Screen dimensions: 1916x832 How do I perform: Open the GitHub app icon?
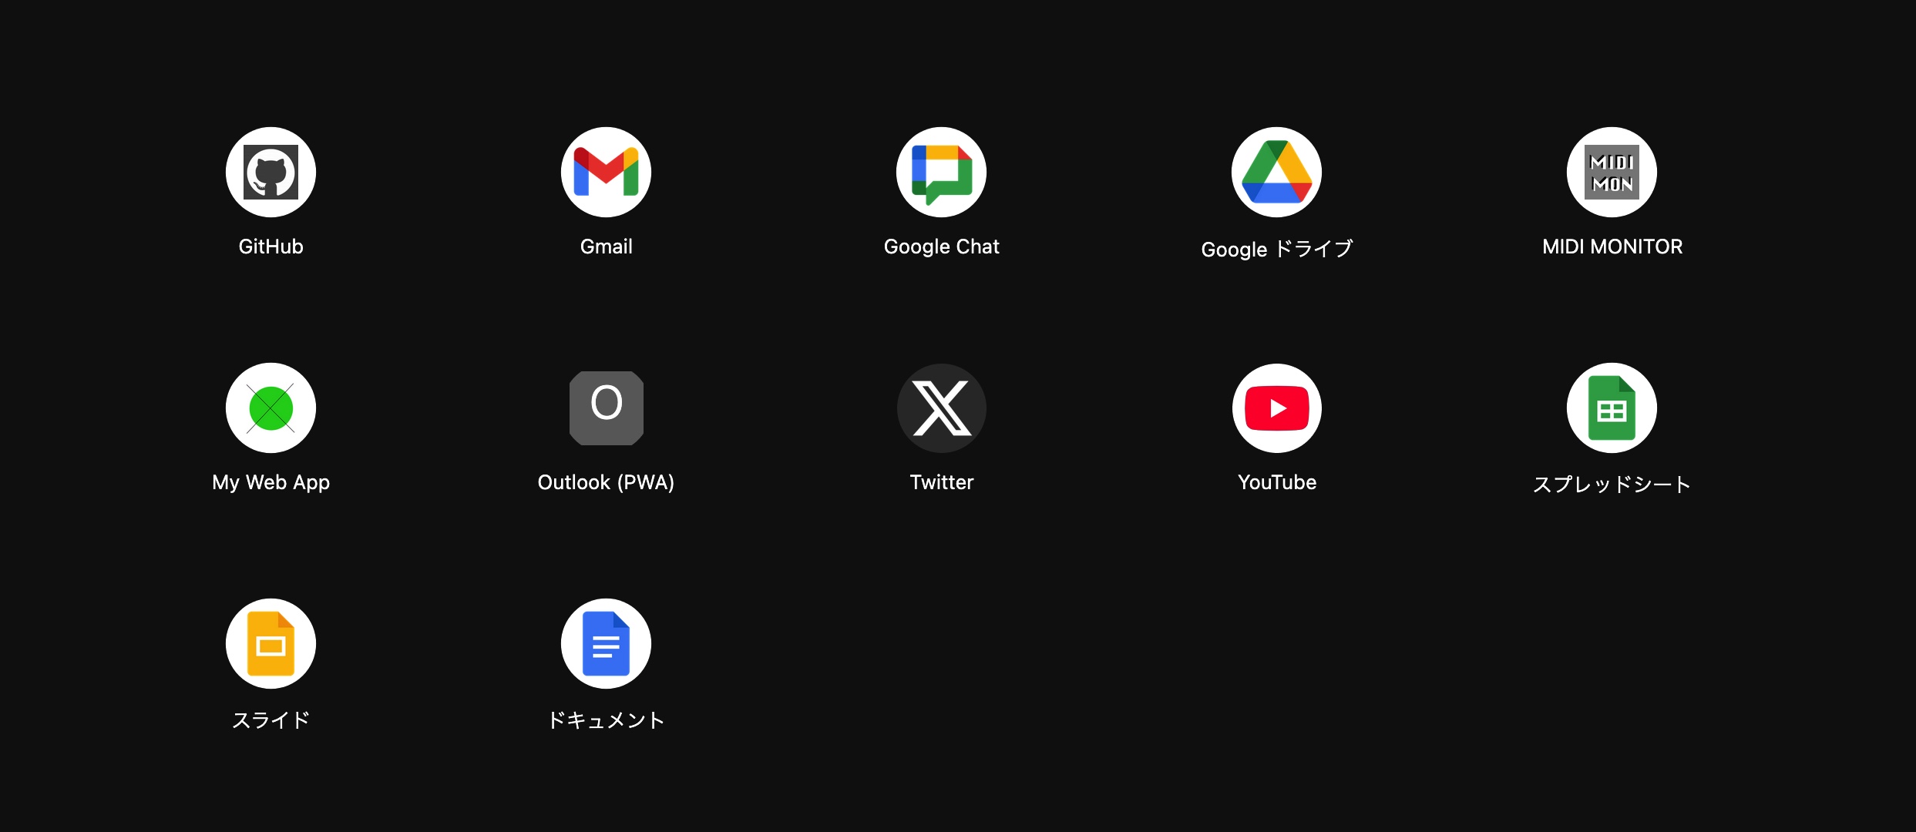pos(271,172)
